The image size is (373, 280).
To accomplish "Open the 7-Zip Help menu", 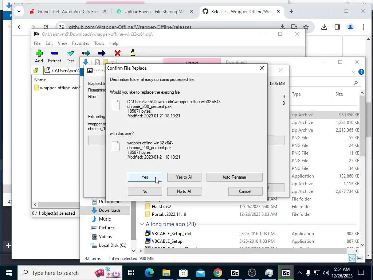I will click(x=114, y=43).
